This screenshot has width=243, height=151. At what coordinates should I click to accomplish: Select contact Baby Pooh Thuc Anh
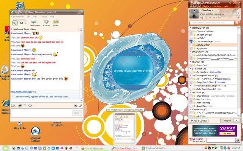click(213, 89)
